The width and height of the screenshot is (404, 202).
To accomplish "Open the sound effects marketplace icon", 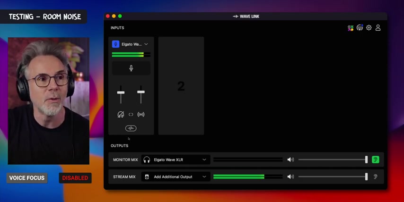I will coord(351,28).
